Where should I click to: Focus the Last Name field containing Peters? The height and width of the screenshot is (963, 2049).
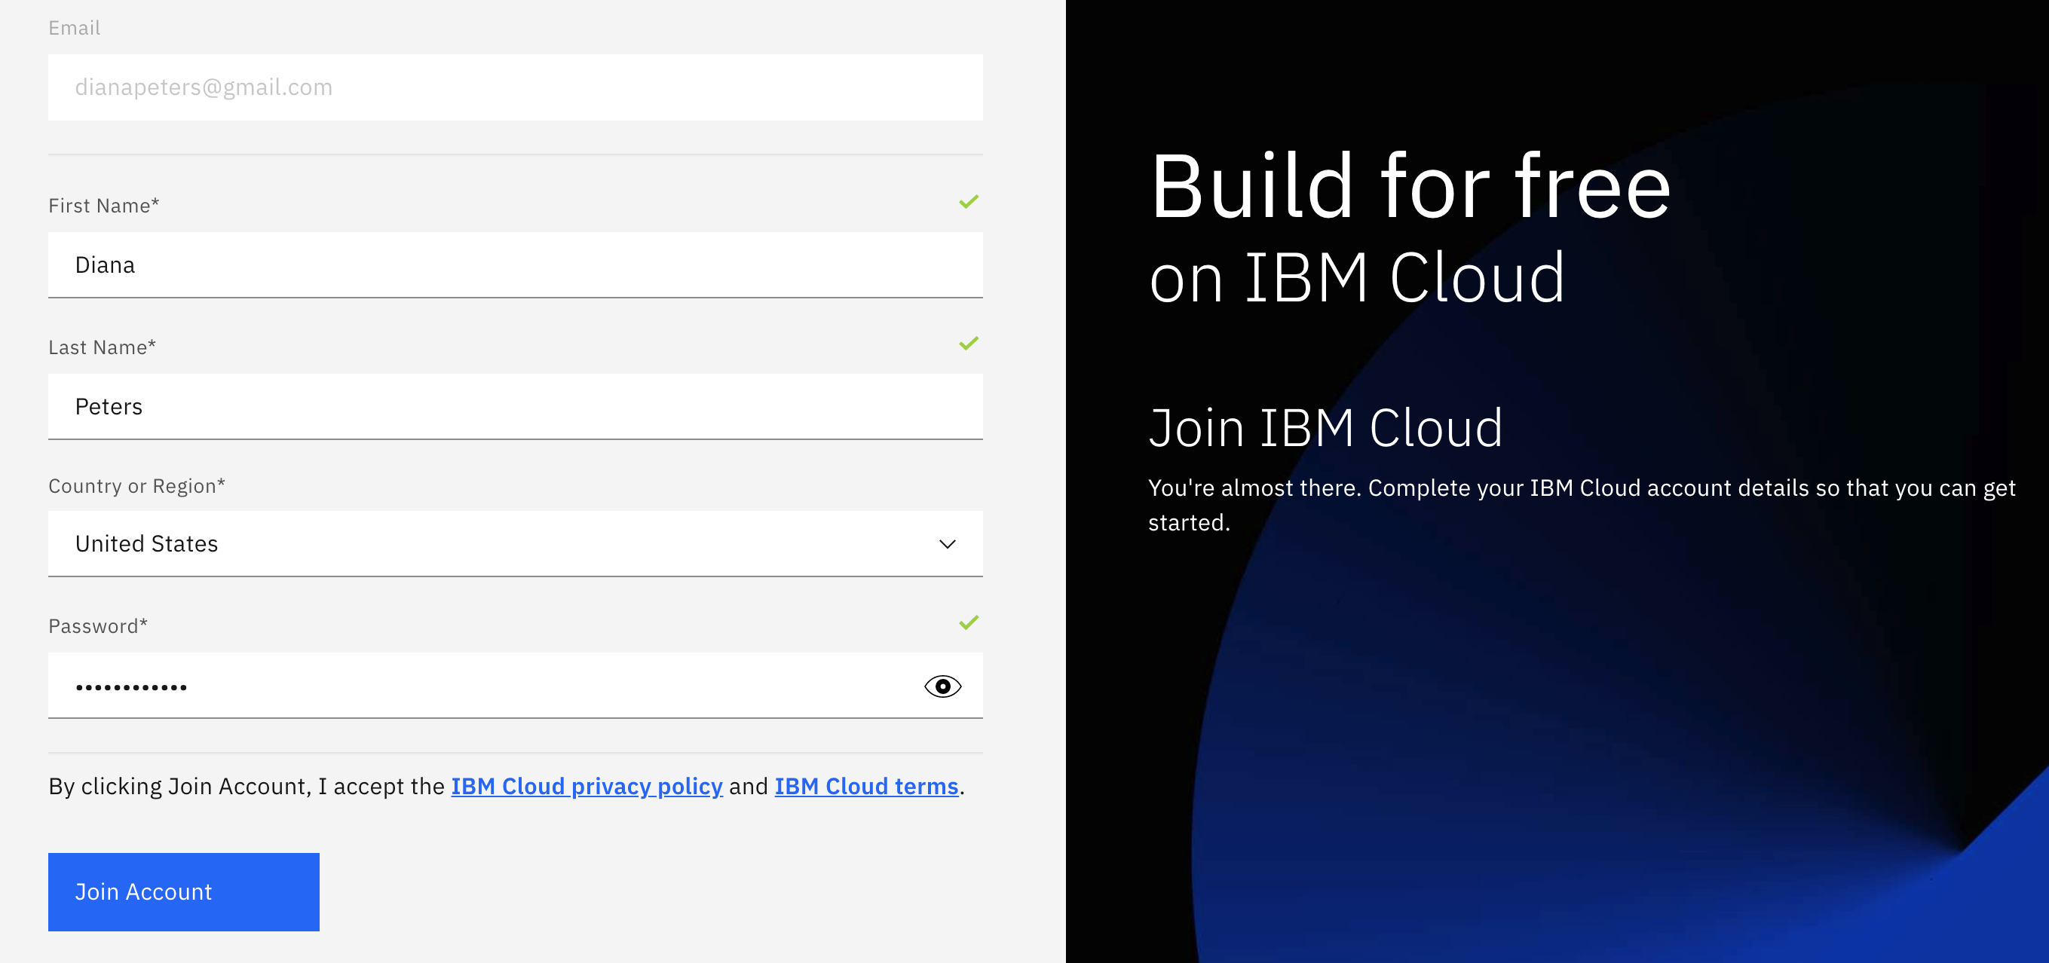point(493,406)
